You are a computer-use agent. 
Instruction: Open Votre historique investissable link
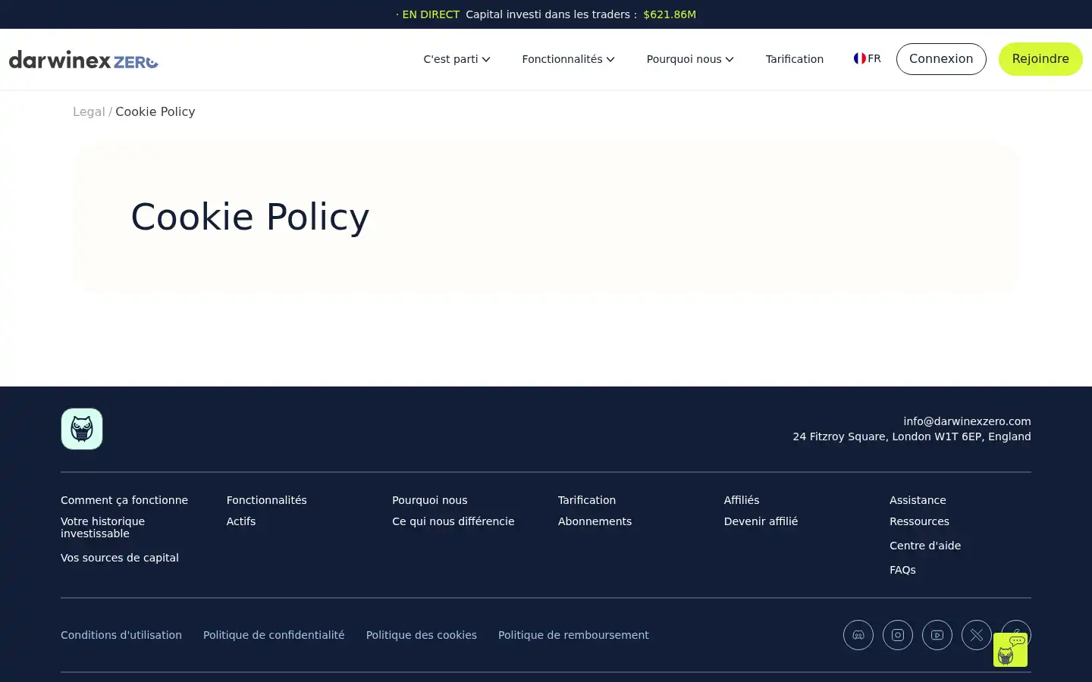pos(102,527)
